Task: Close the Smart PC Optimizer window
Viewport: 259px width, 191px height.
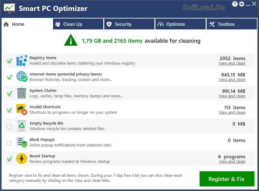Action: pos(254,4)
